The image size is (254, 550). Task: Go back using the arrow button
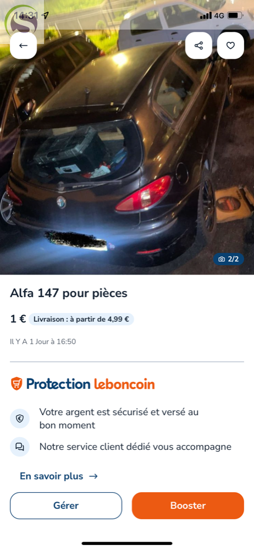23,46
